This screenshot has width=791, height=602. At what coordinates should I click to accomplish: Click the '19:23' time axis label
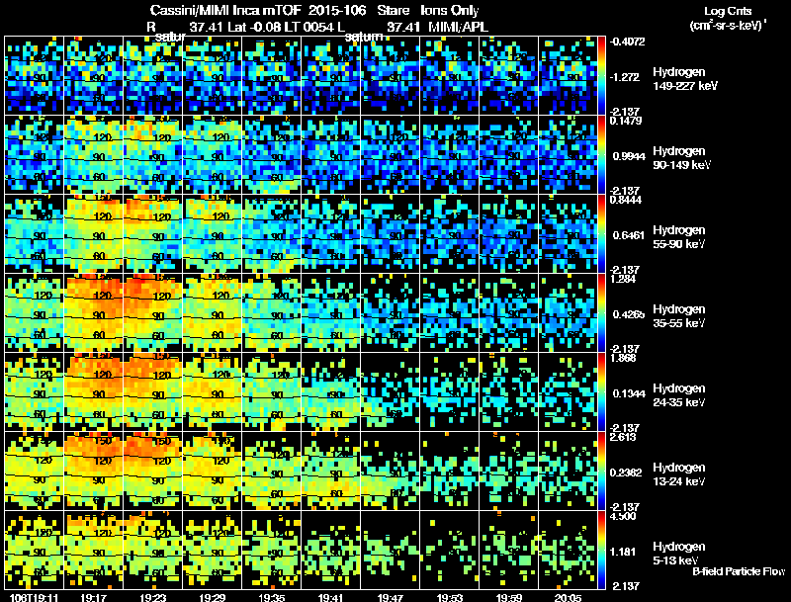(153, 598)
